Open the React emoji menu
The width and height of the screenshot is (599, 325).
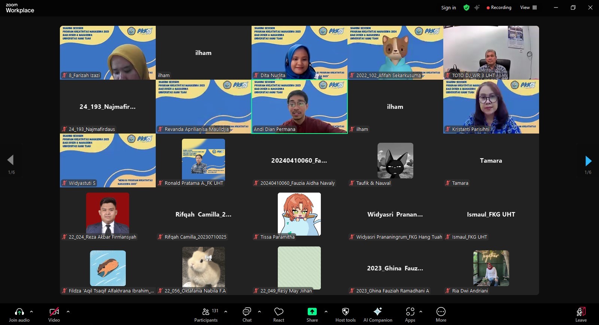[x=279, y=315]
